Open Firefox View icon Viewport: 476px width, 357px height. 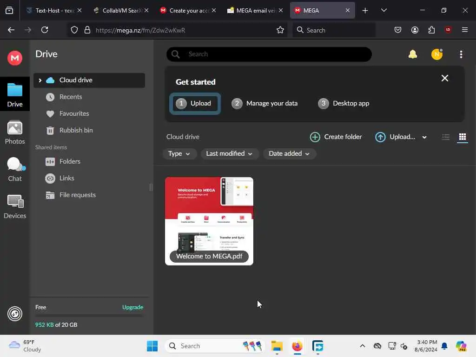[x=9, y=11]
